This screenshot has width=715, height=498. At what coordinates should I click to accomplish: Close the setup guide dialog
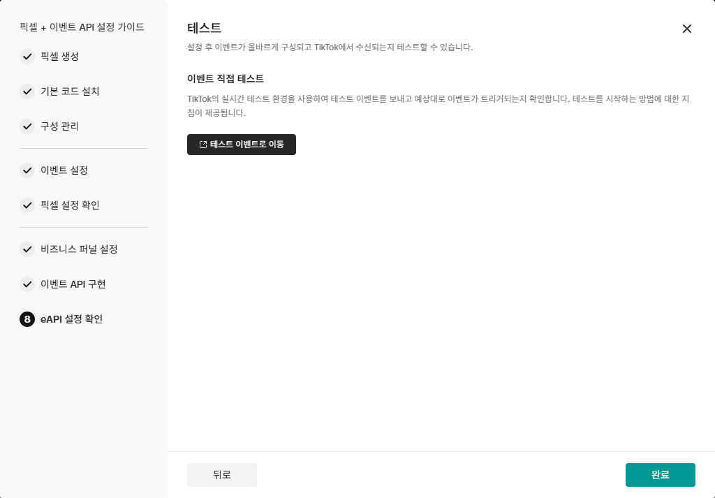coord(687,29)
